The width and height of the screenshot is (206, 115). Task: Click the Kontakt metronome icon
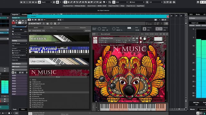click(145, 29)
